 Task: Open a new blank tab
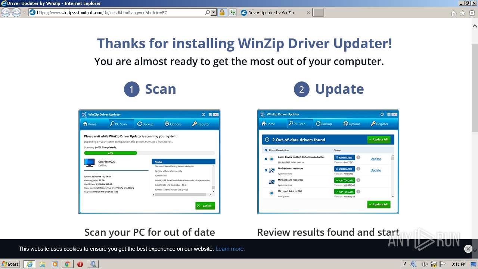[318, 12]
